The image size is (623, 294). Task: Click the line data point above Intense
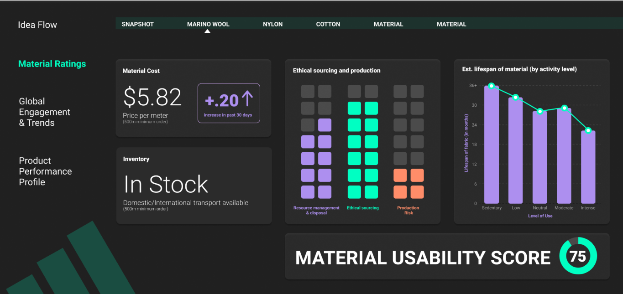click(588, 130)
